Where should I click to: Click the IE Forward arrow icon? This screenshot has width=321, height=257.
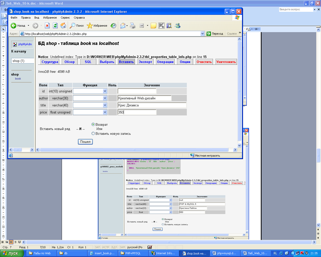point(35,26)
